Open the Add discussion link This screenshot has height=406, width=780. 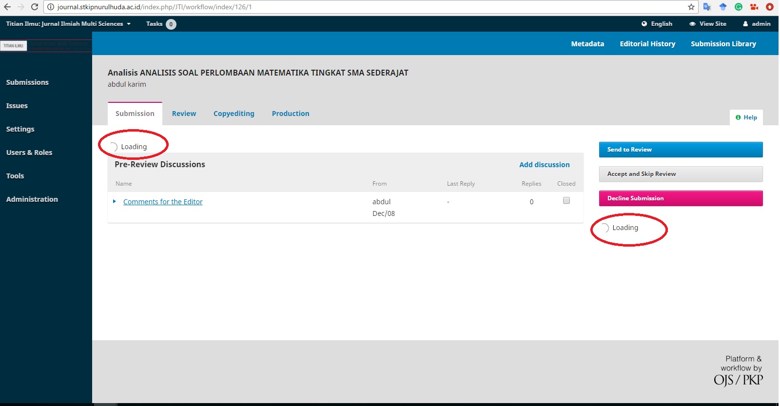pos(544,165)
